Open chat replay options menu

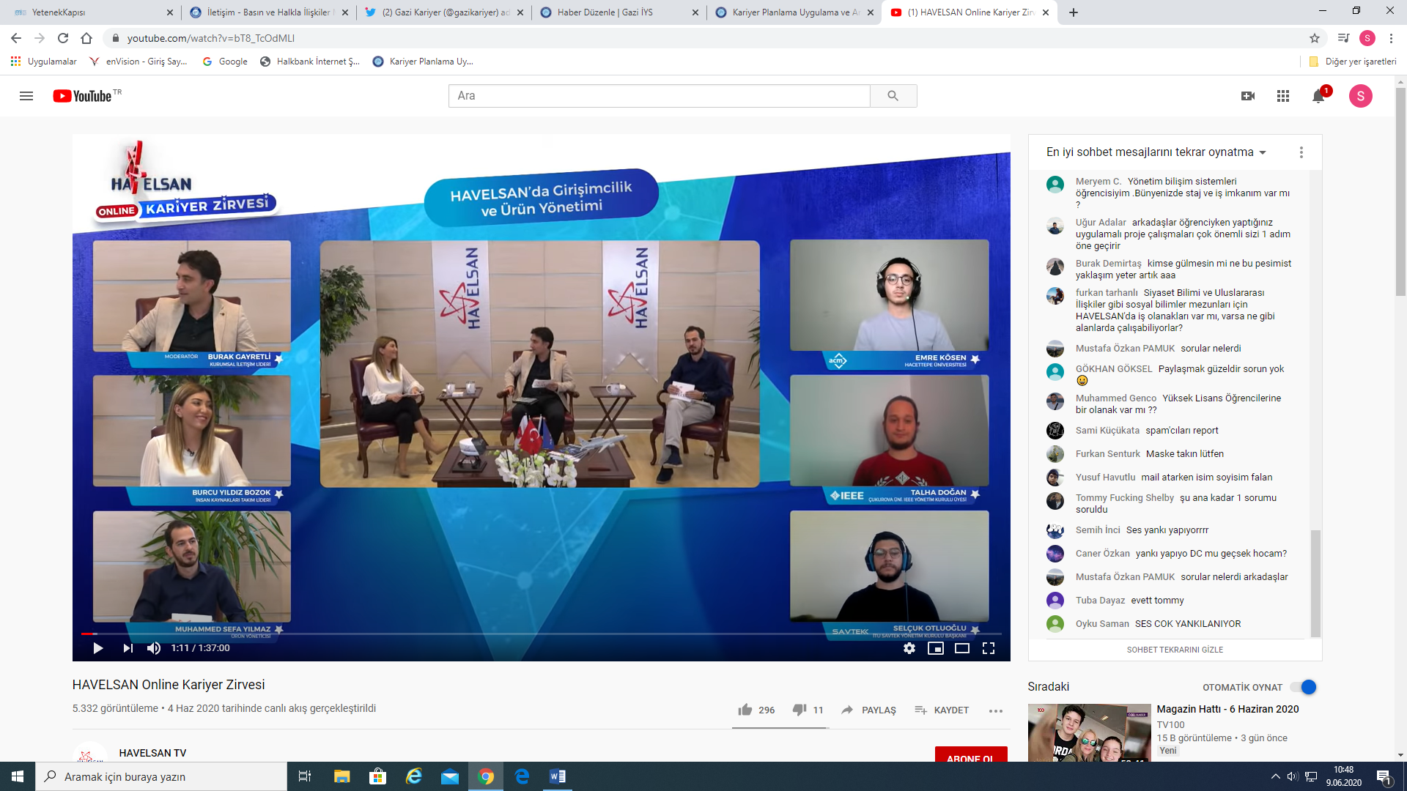coord(1301,152)
